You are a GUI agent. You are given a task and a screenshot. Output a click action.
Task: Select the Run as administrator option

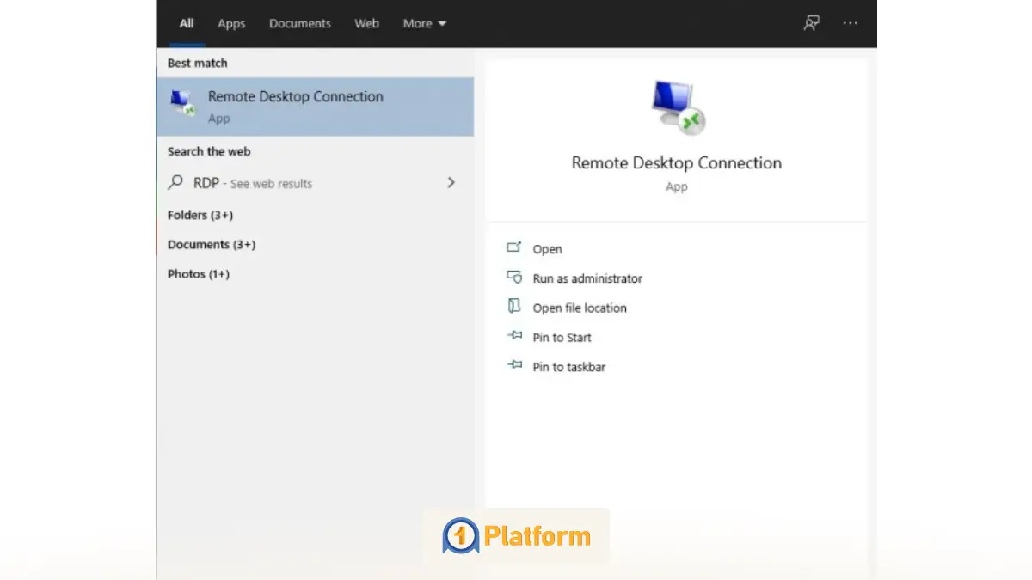coord(587,278)
